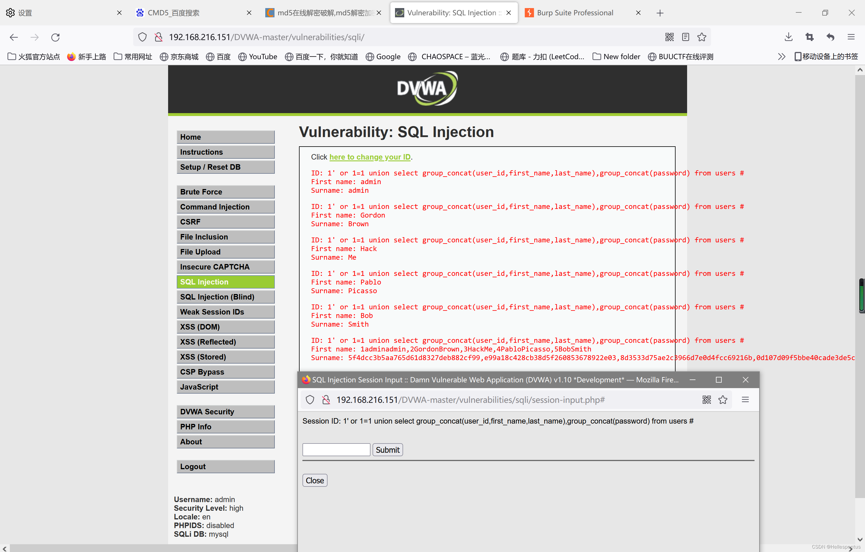Open the XSS (Reflected) page
The width and height of the screenshot is (865, 552).
[225, 342]
